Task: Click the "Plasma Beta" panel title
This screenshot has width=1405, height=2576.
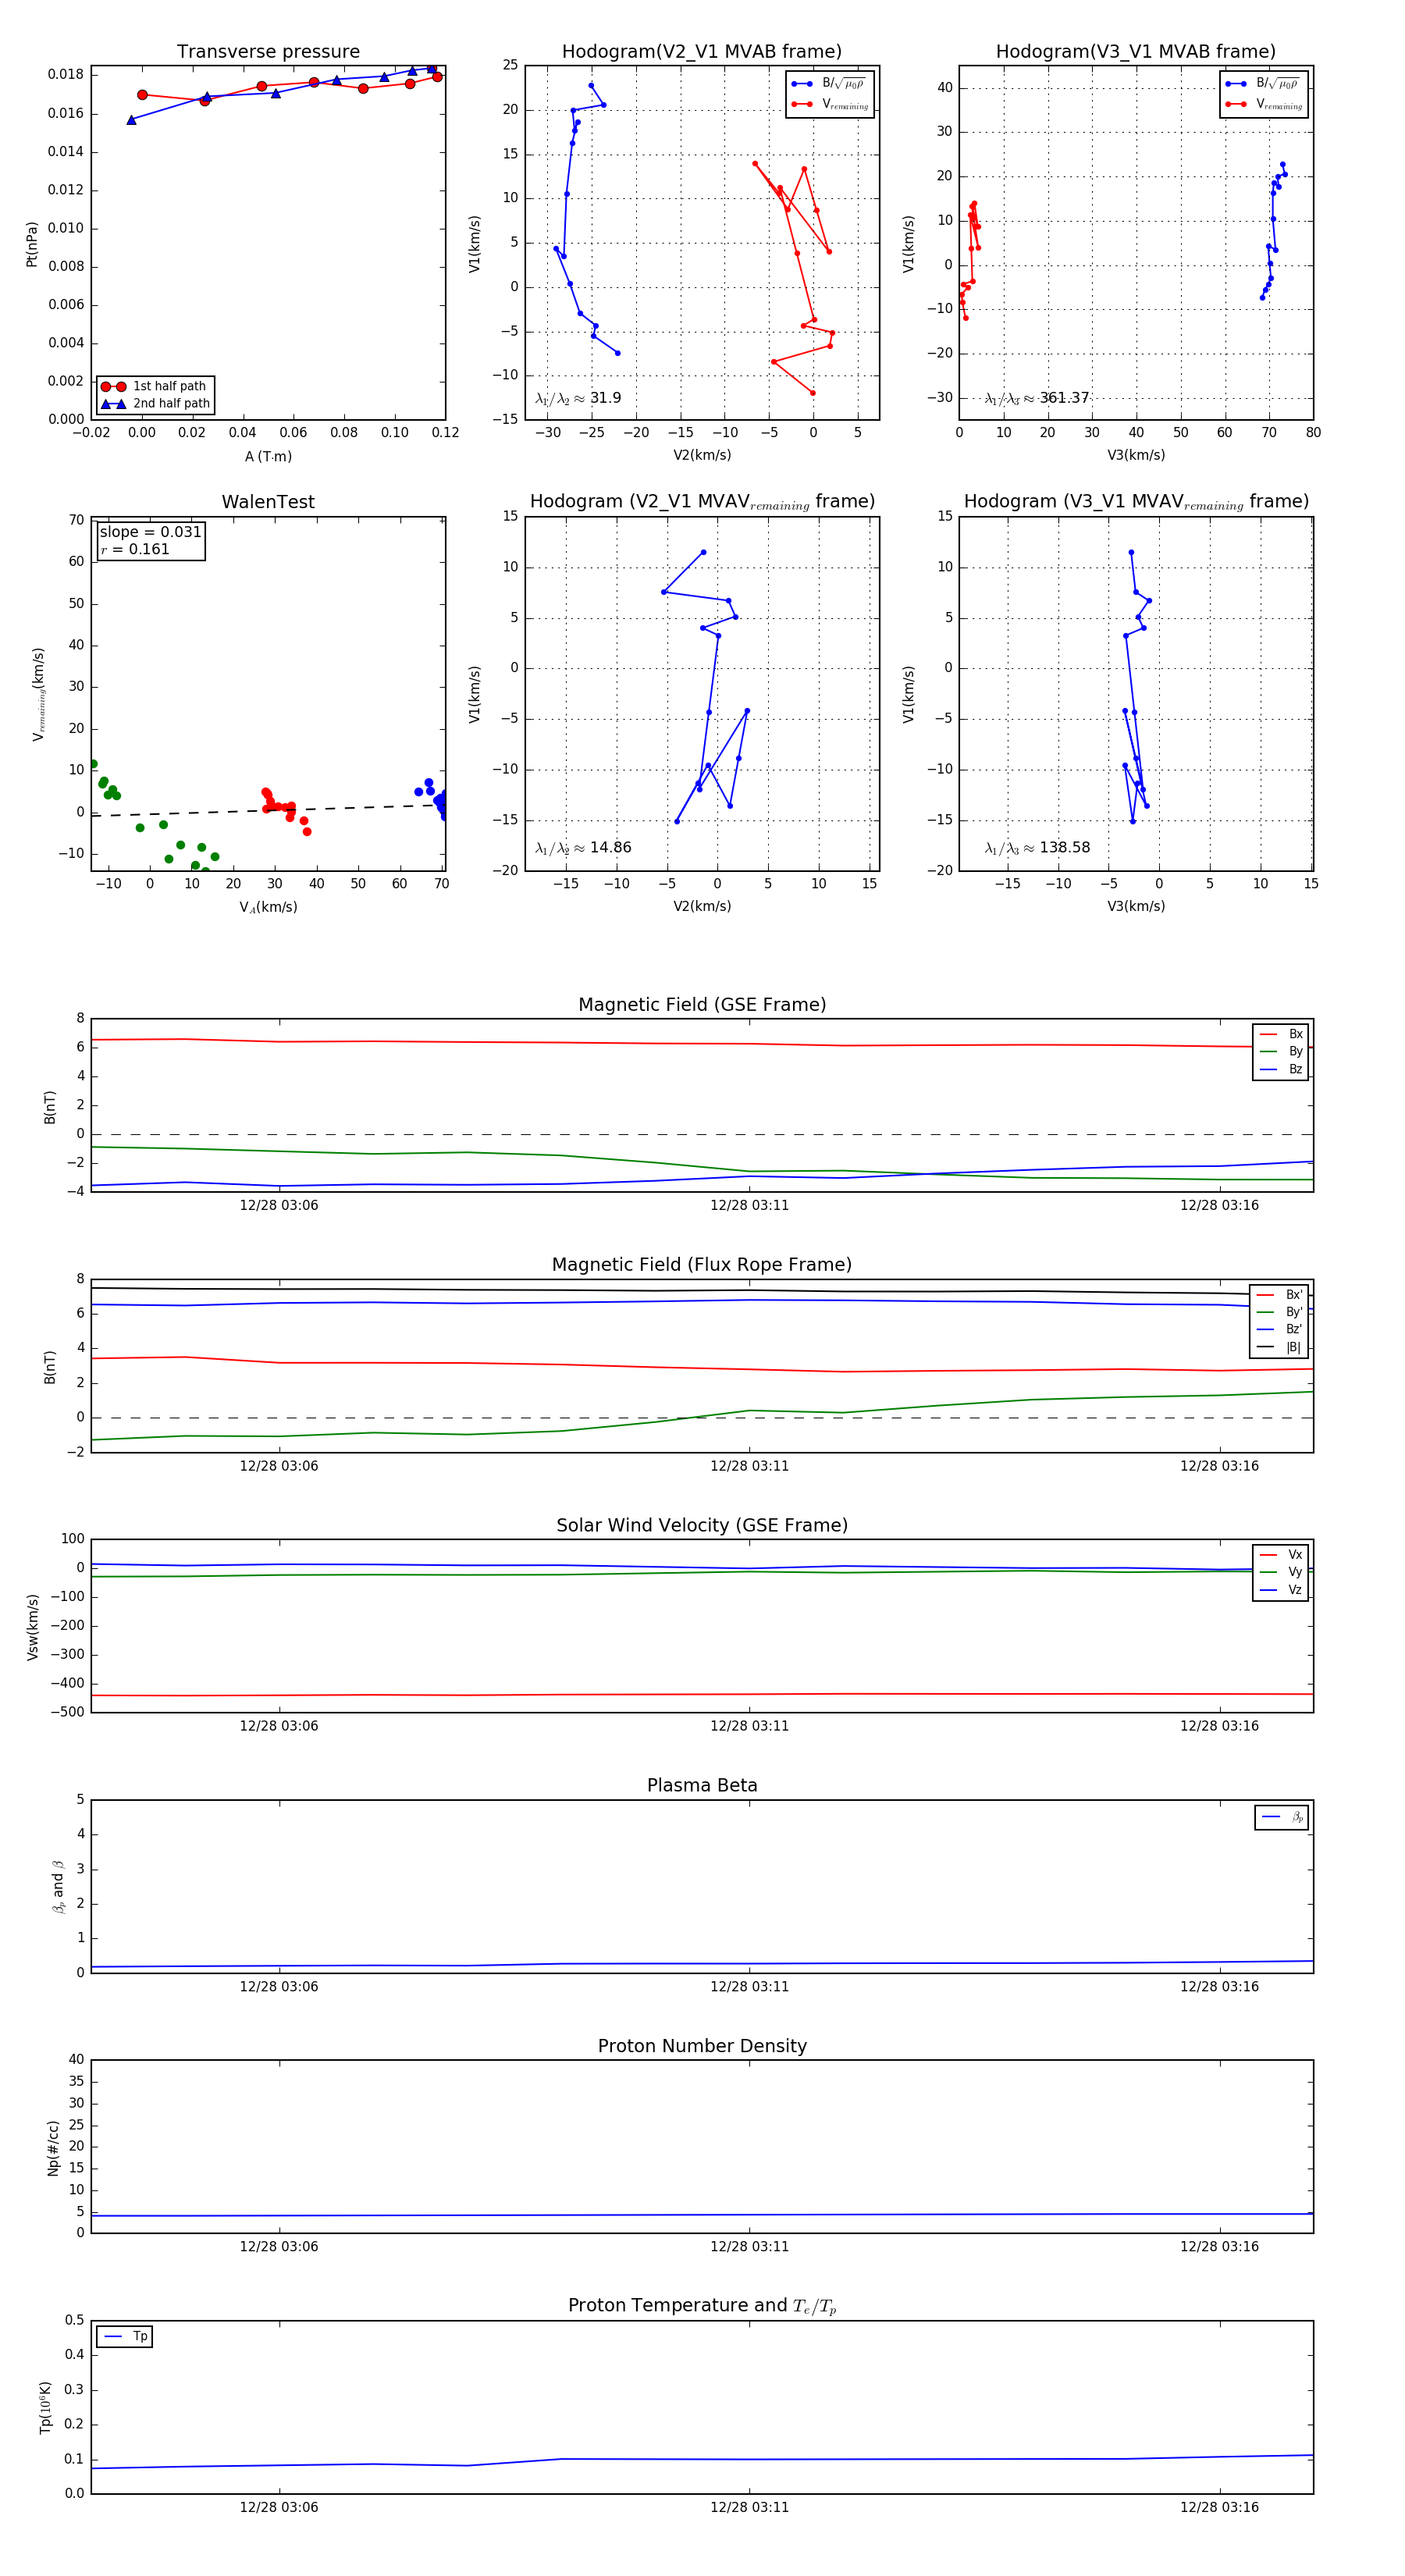Action: pyautogui.click(x=702, y=1785)
